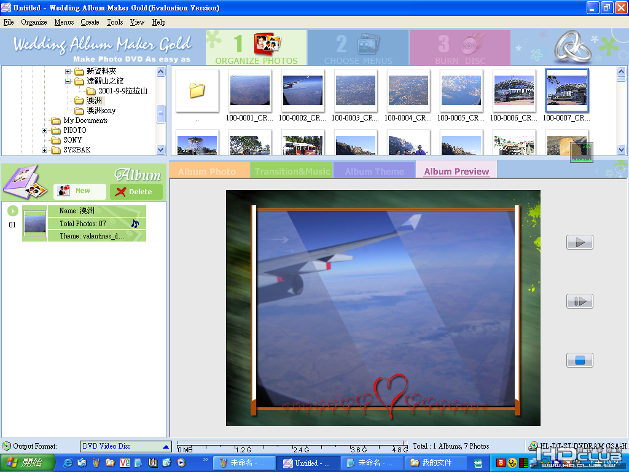Open the Album Theme tab
This screenshot has width=629, height=472.
[374, 170]
